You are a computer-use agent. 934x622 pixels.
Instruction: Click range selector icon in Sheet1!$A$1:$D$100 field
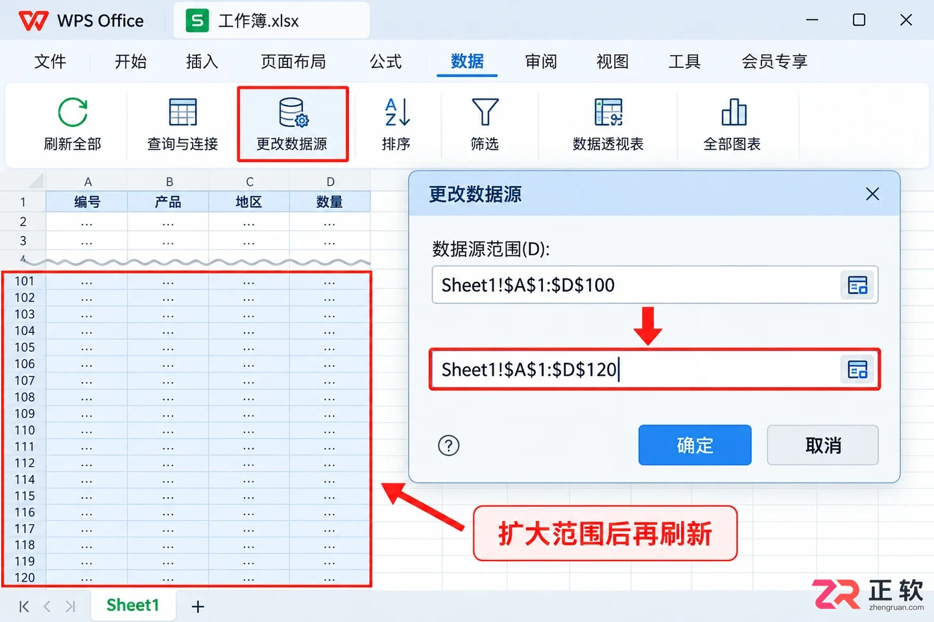coord(857,285)
